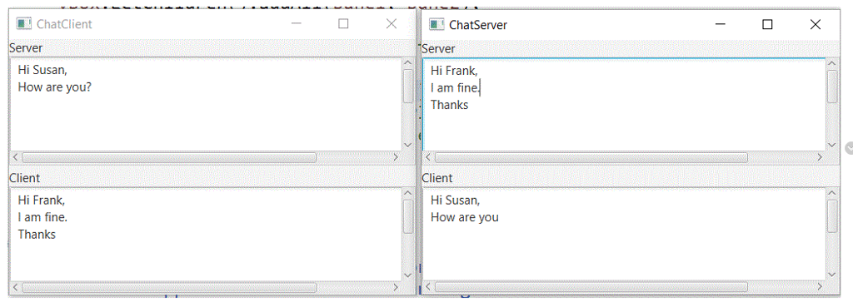Click scroll-down arrow in ChatClient Client area
The image size is (853, 302).
point(408,275)
